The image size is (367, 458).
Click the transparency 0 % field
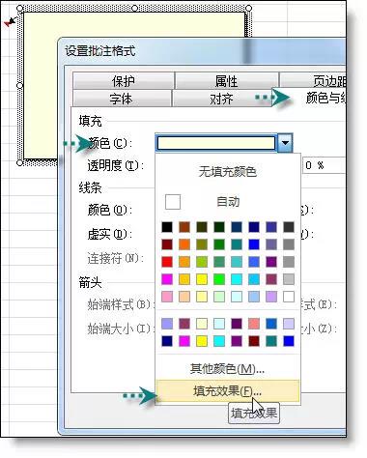coord(324,165)
